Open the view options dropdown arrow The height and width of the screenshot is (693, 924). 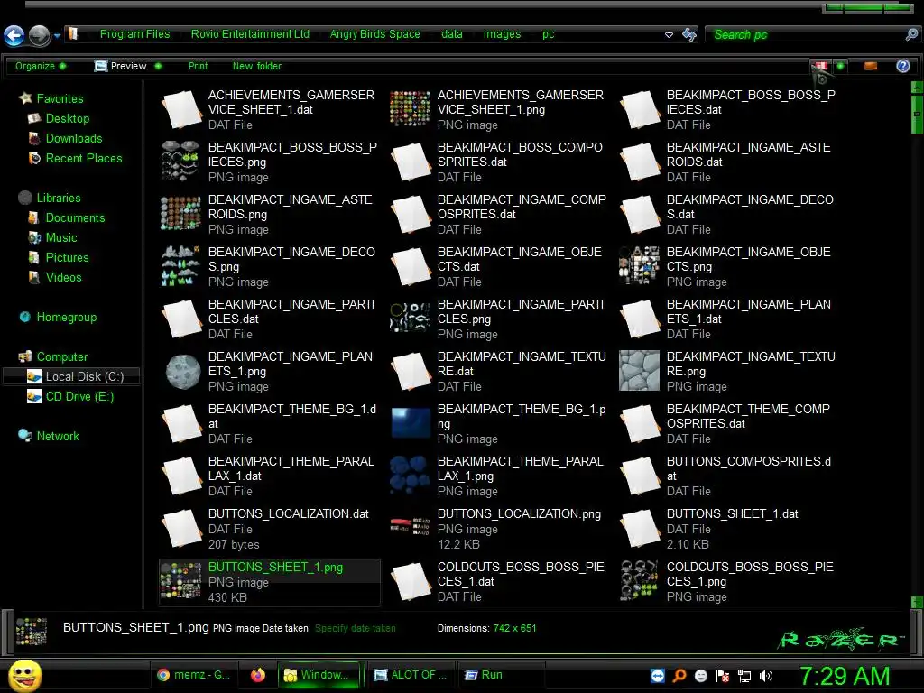point(841,66)
